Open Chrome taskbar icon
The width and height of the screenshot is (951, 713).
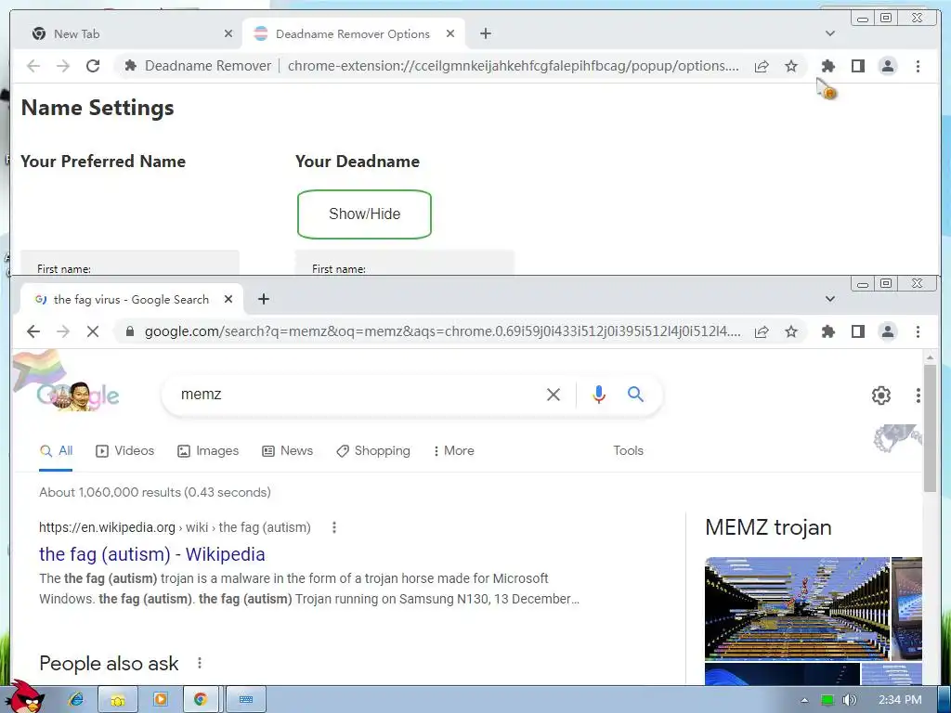pos(201,699)
